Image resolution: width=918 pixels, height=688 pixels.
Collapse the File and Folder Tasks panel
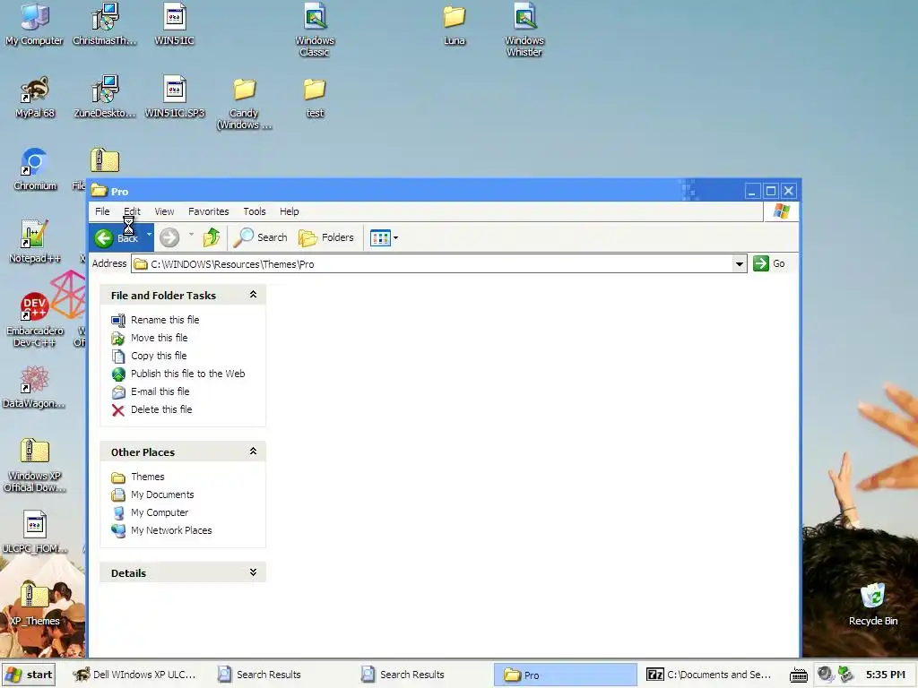point(253,295)
